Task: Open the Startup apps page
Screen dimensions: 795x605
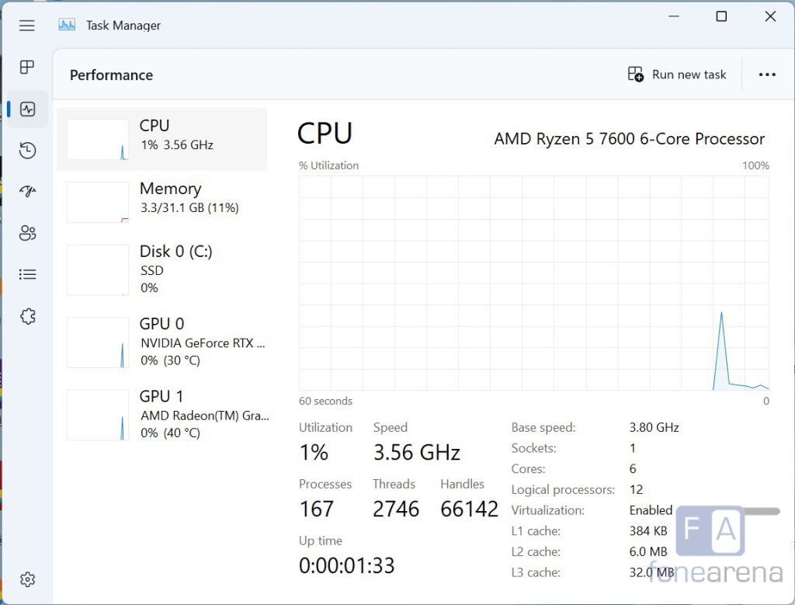Action: pos(28,192)
